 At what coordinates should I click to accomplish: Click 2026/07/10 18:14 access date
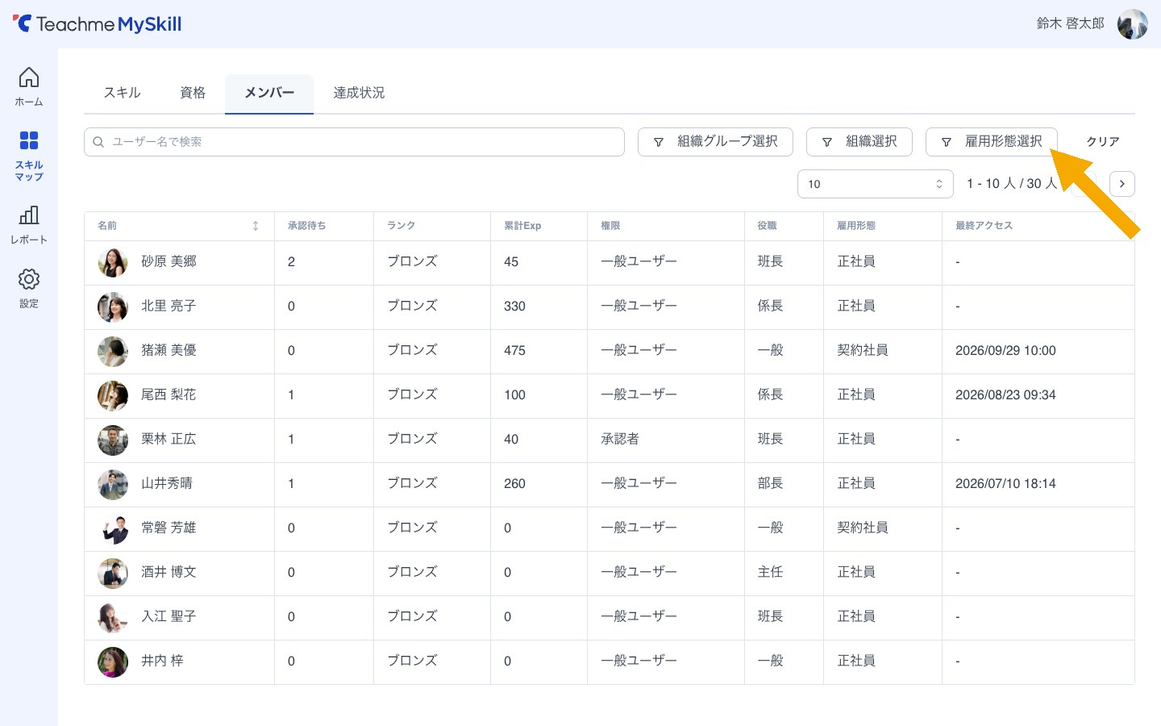1005,483
